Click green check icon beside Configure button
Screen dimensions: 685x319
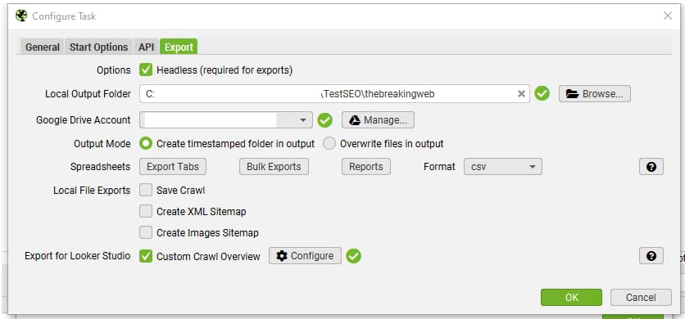click(x=353, y=256)
